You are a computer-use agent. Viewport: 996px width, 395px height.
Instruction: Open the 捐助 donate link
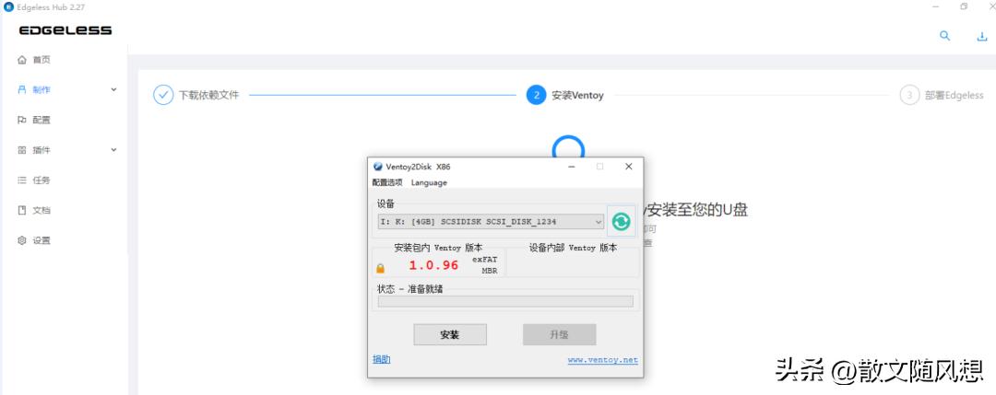[381, 359]
